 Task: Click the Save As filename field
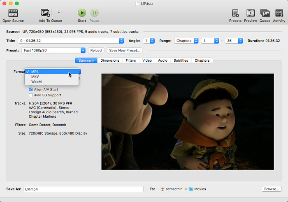[84, 189]
